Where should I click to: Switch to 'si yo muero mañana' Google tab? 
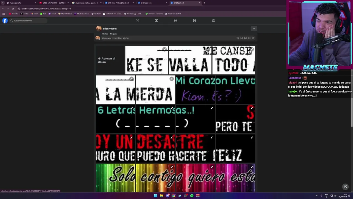point(86,3)
